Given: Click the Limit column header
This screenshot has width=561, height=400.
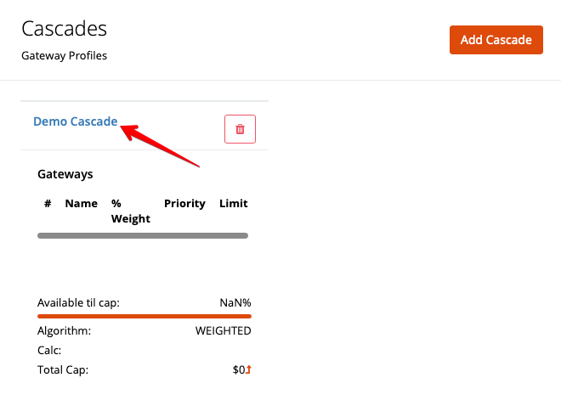Looking at the screenshot, I should (x=234, y=204).
